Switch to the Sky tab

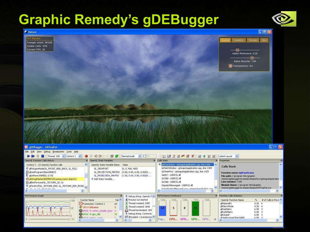(264, 40)
